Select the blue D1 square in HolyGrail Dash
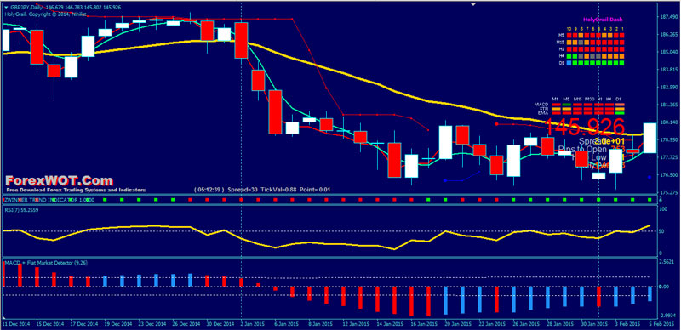 point(569,63)
